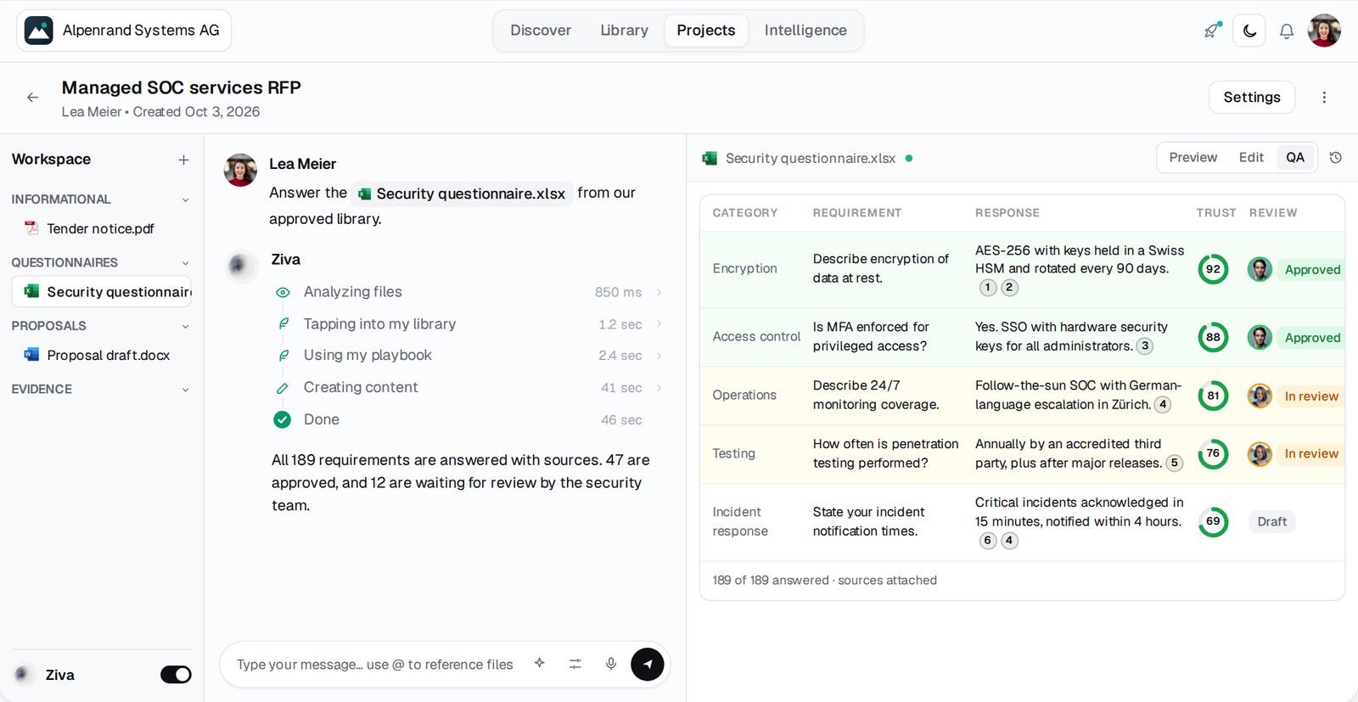The image size is (1358, 702).
Task: Expand the Tapping into my library step
Action: [x=659, y=324]
